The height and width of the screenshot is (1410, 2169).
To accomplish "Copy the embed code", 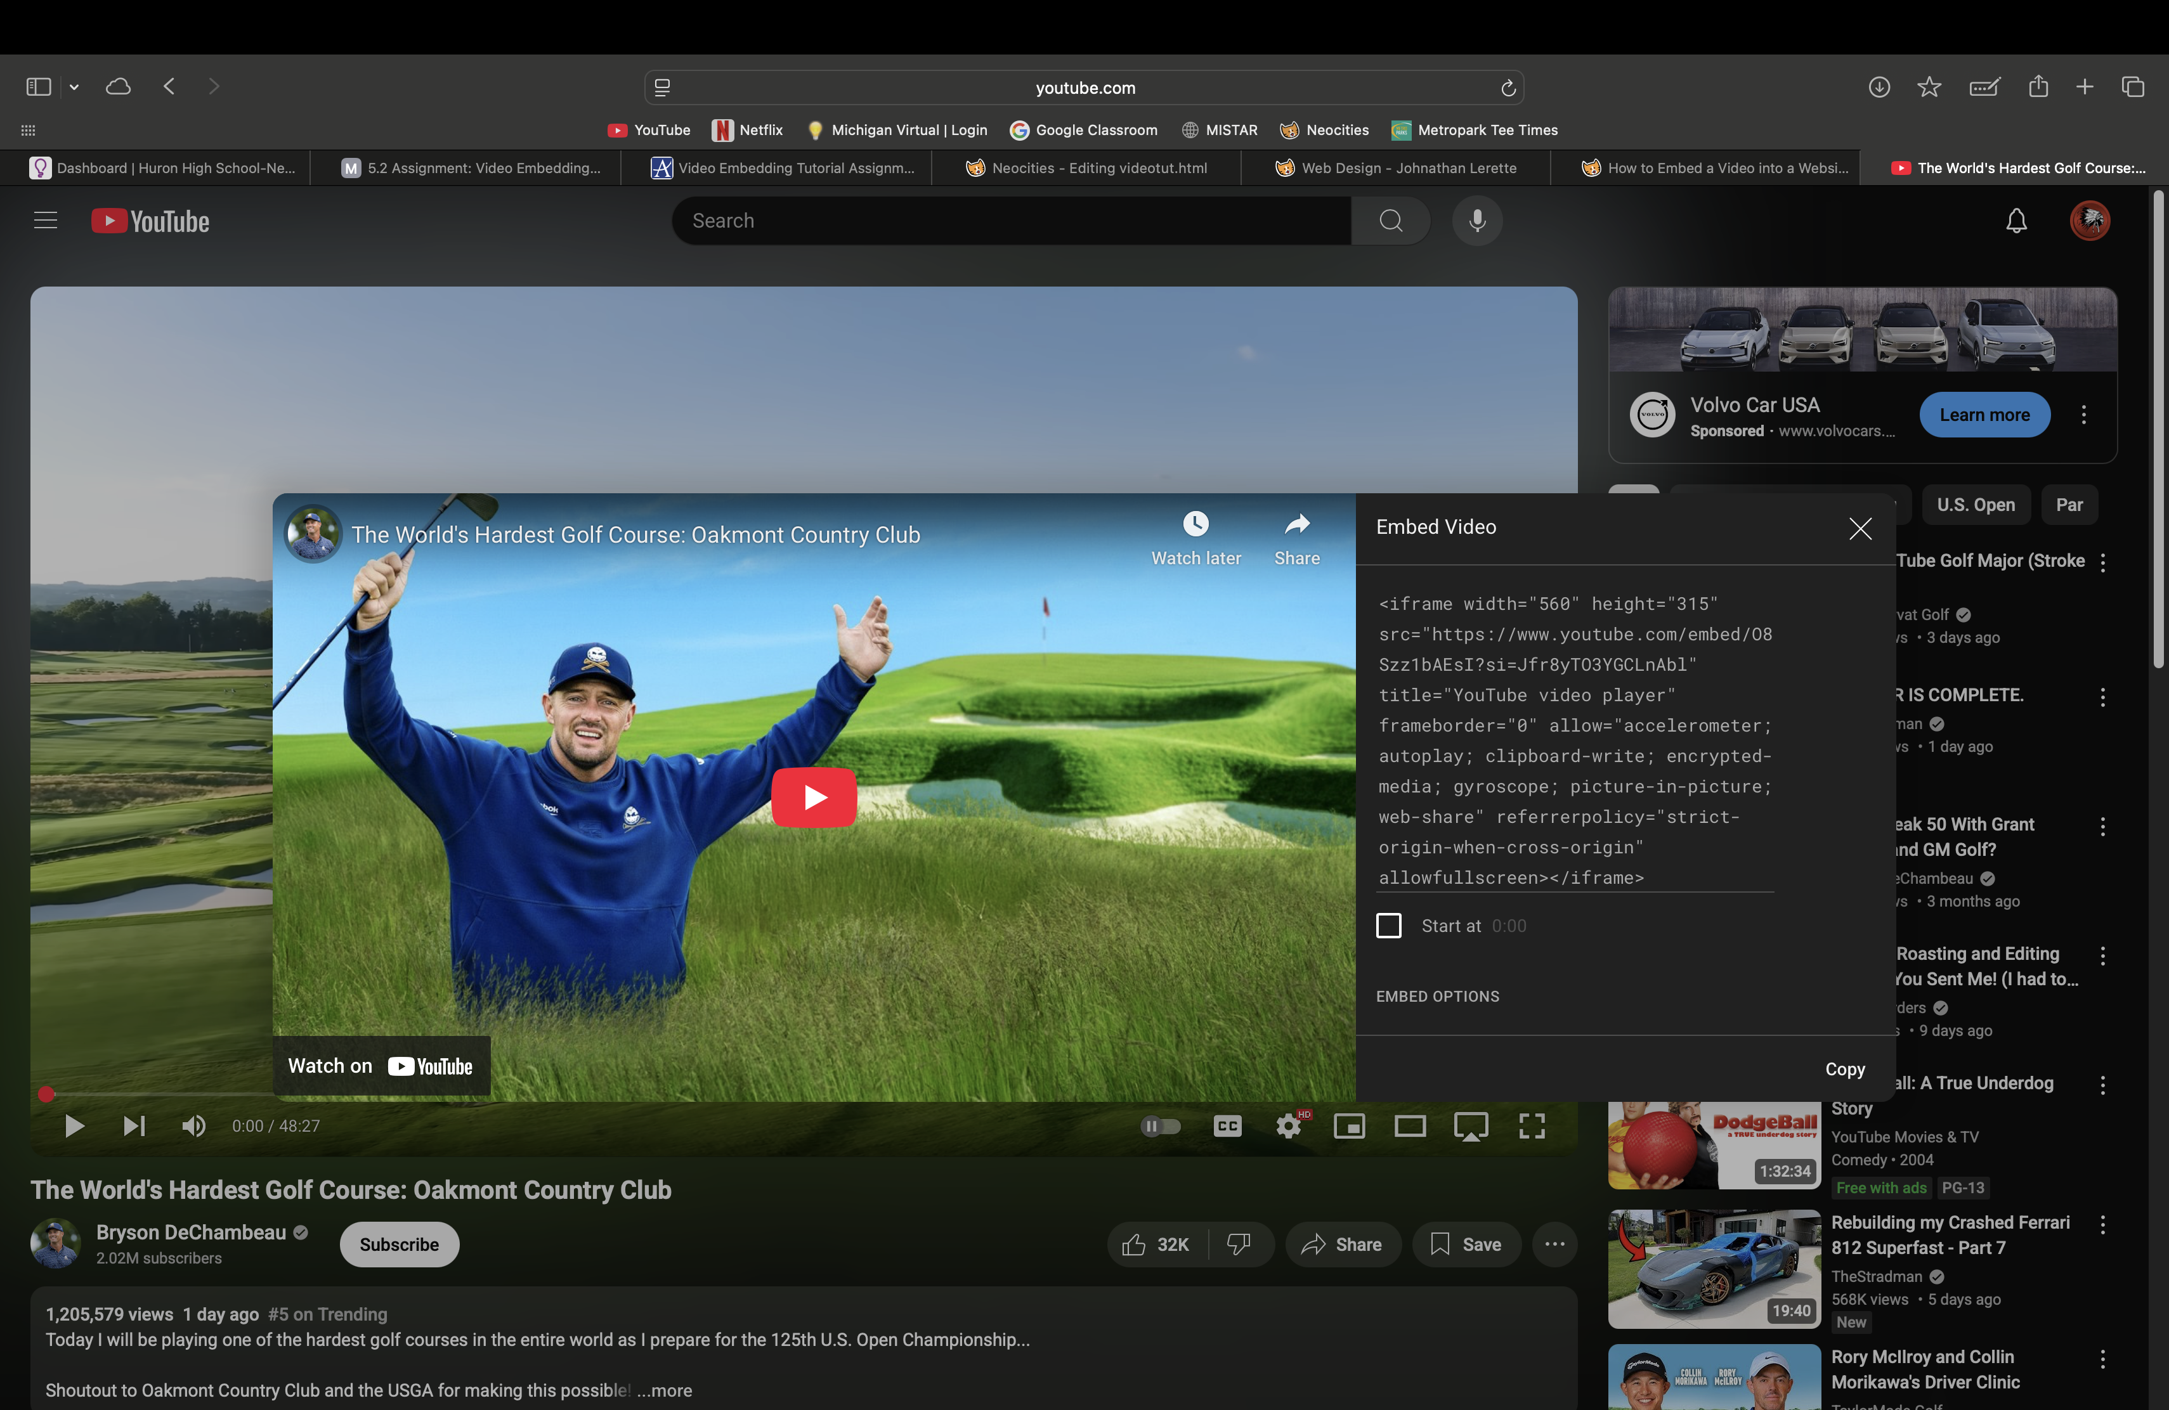I will click(x=1844, y=1070).
